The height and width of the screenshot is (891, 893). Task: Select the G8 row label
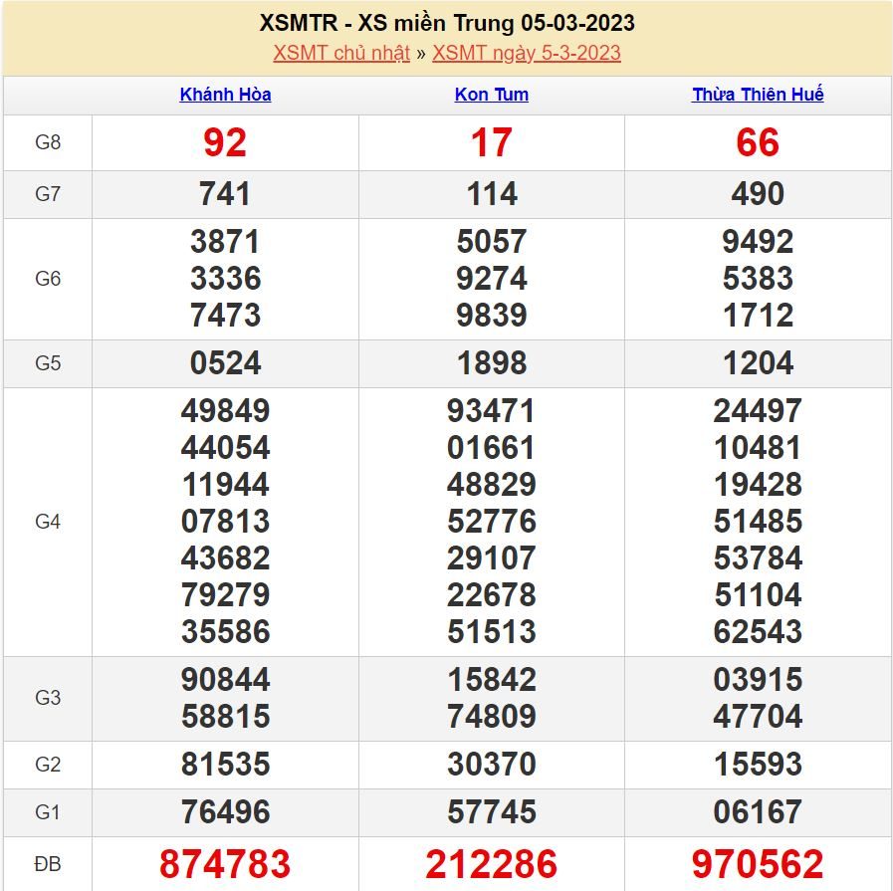tap(48, 142)
